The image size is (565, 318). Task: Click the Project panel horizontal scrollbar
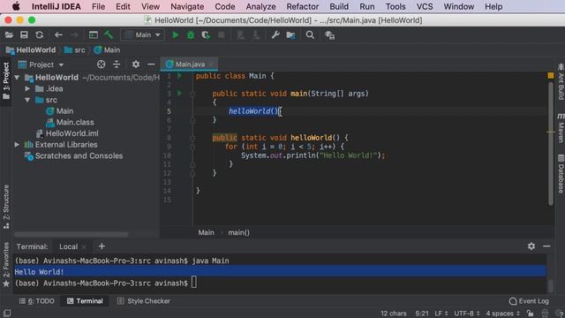tap(71, 234)
